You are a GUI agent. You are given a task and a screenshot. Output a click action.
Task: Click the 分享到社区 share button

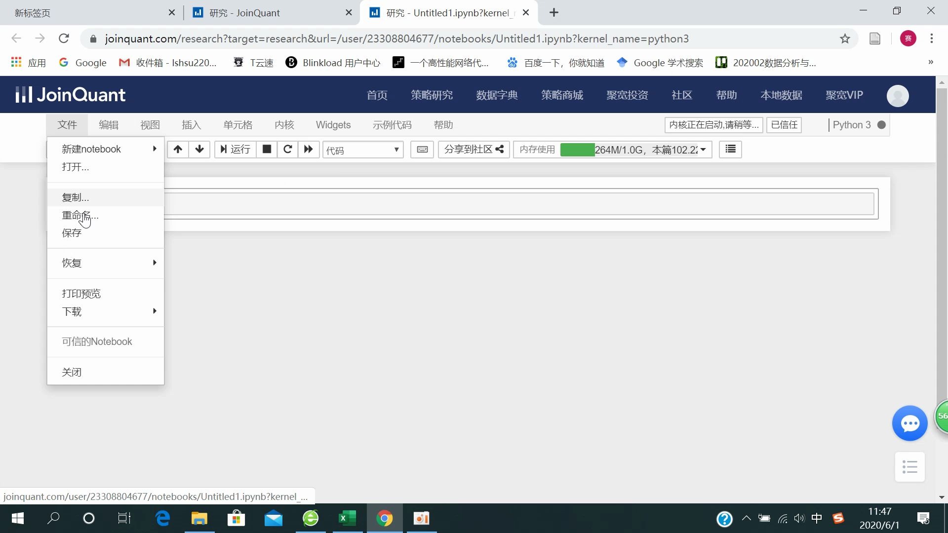point(473,149)
